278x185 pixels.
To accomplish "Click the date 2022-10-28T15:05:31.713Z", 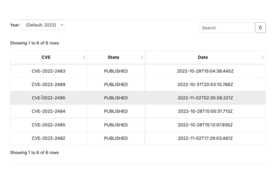I will click(x=205, y=112).
